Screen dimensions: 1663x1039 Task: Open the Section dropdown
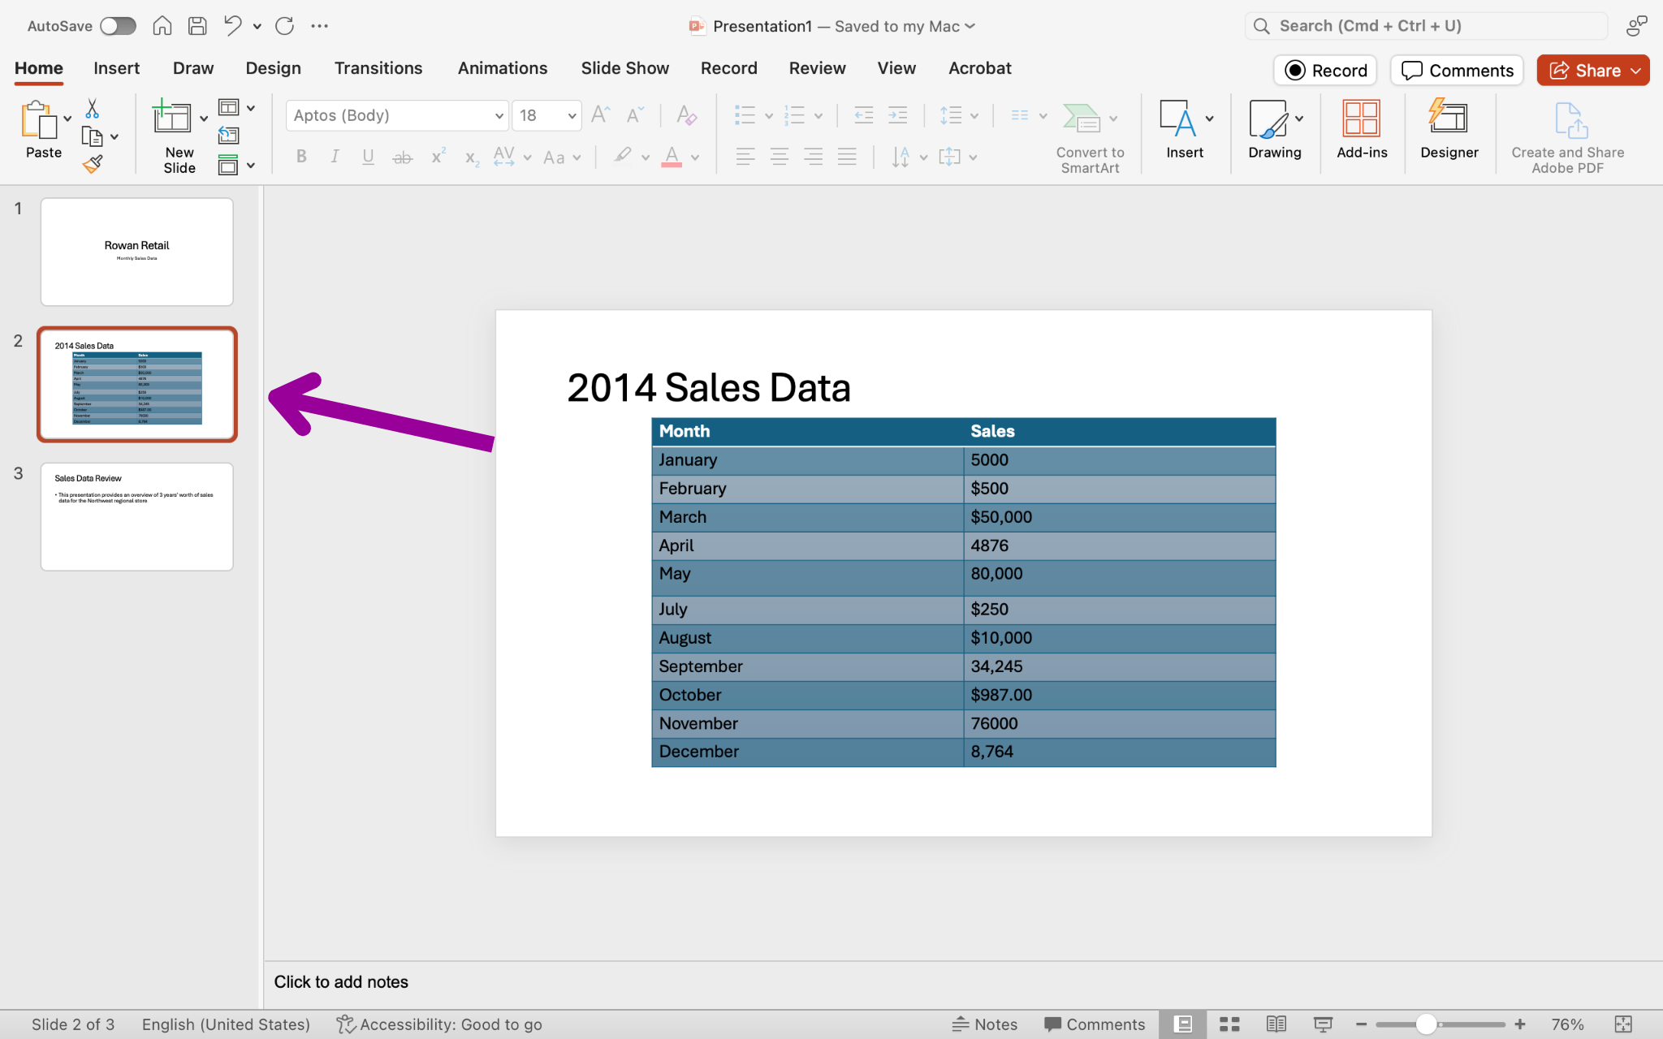236,165
